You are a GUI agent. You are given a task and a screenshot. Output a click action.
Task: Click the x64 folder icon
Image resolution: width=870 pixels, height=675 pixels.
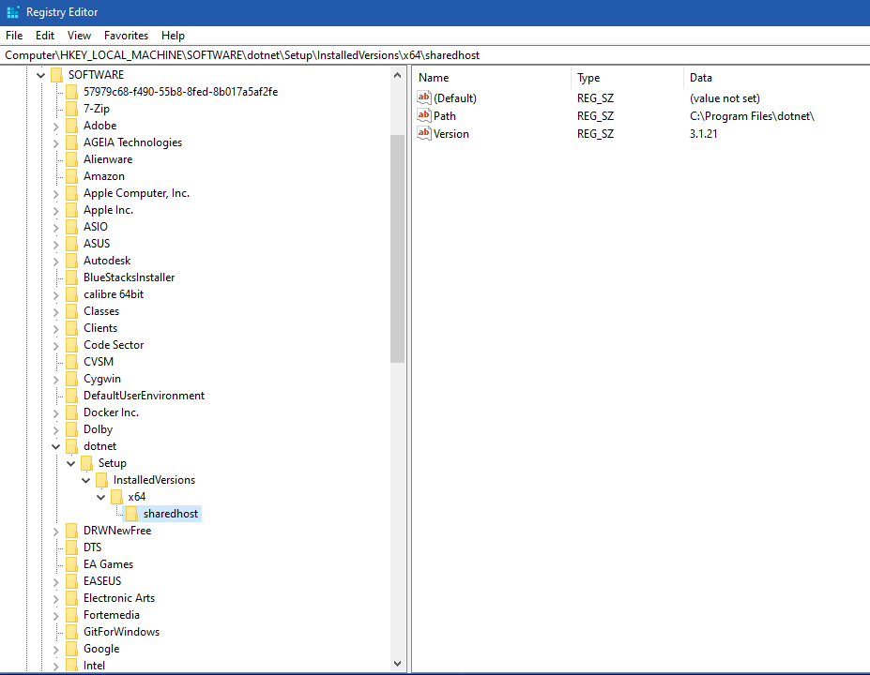(x=116, y=497)
